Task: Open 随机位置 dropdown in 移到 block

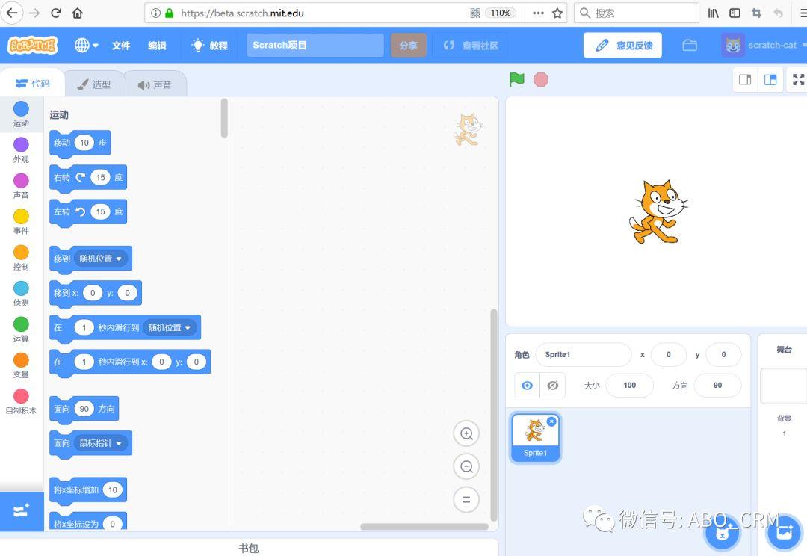Action: [100, 259]
